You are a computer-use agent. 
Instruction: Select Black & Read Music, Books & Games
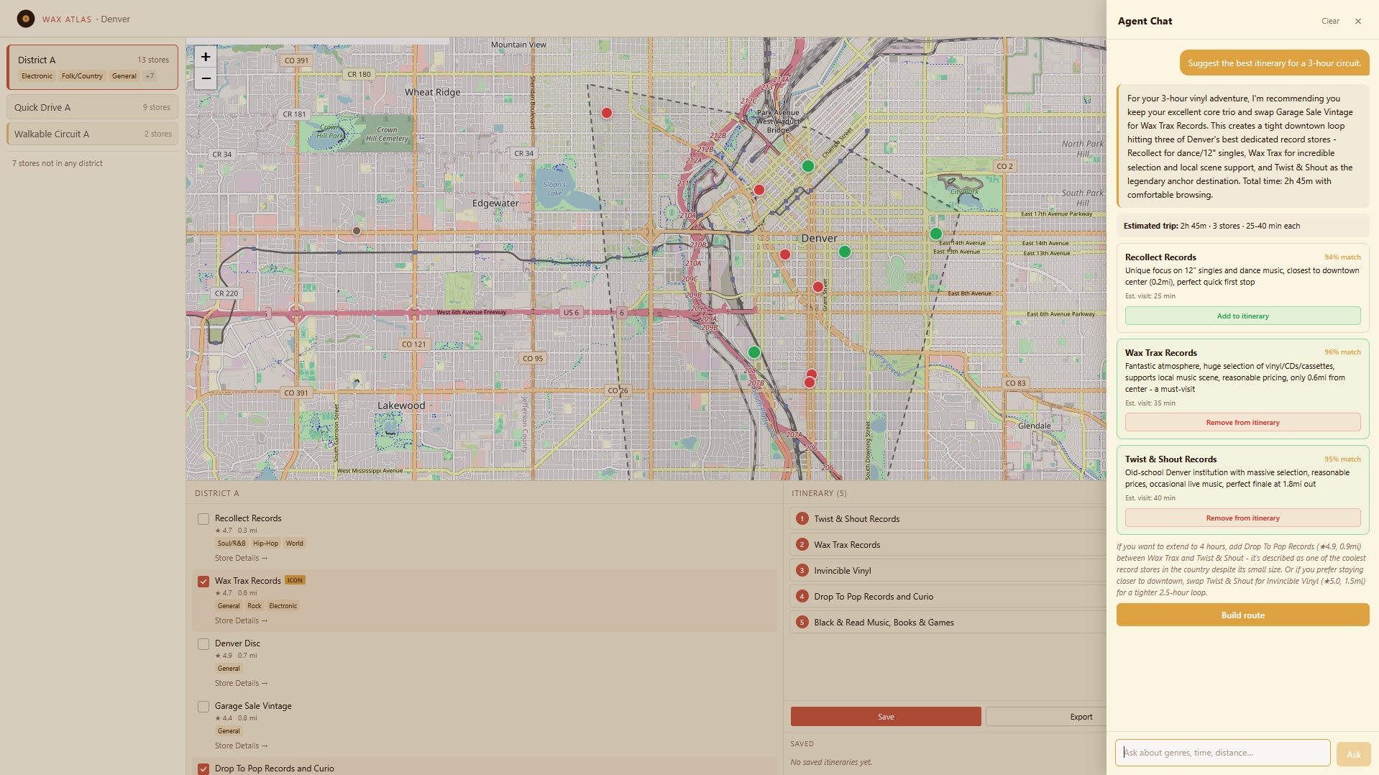coord(948,622)
